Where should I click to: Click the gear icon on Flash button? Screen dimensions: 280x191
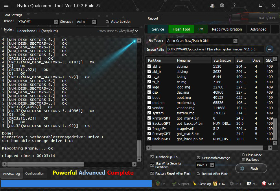click(242, 169)
